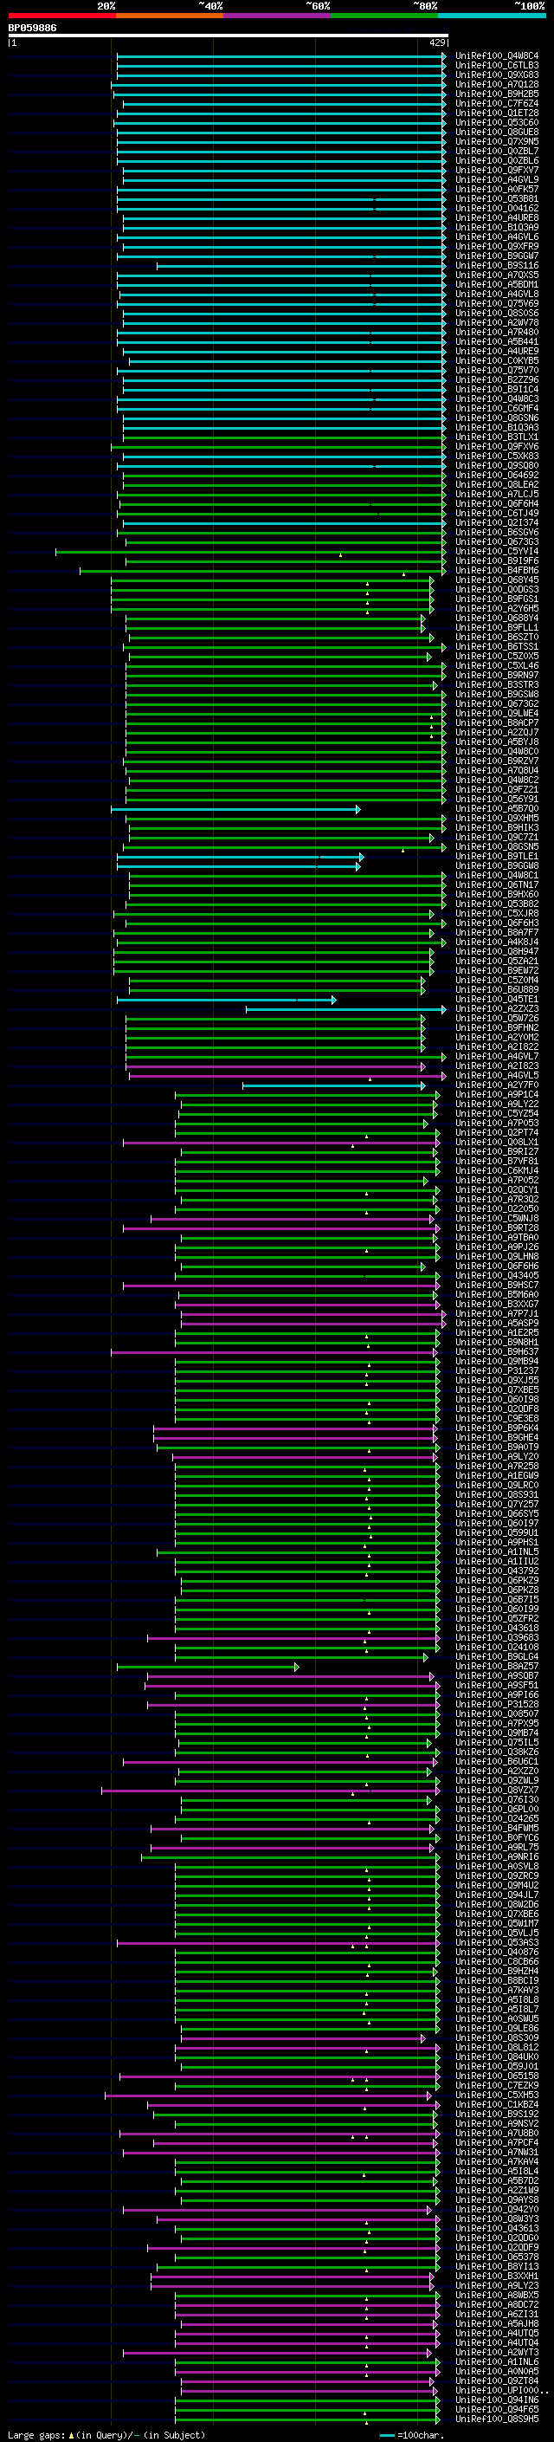Screen dimensions: 554x2442
Task: Click the UniRef100_Q53C60 label
Action: 497,122
